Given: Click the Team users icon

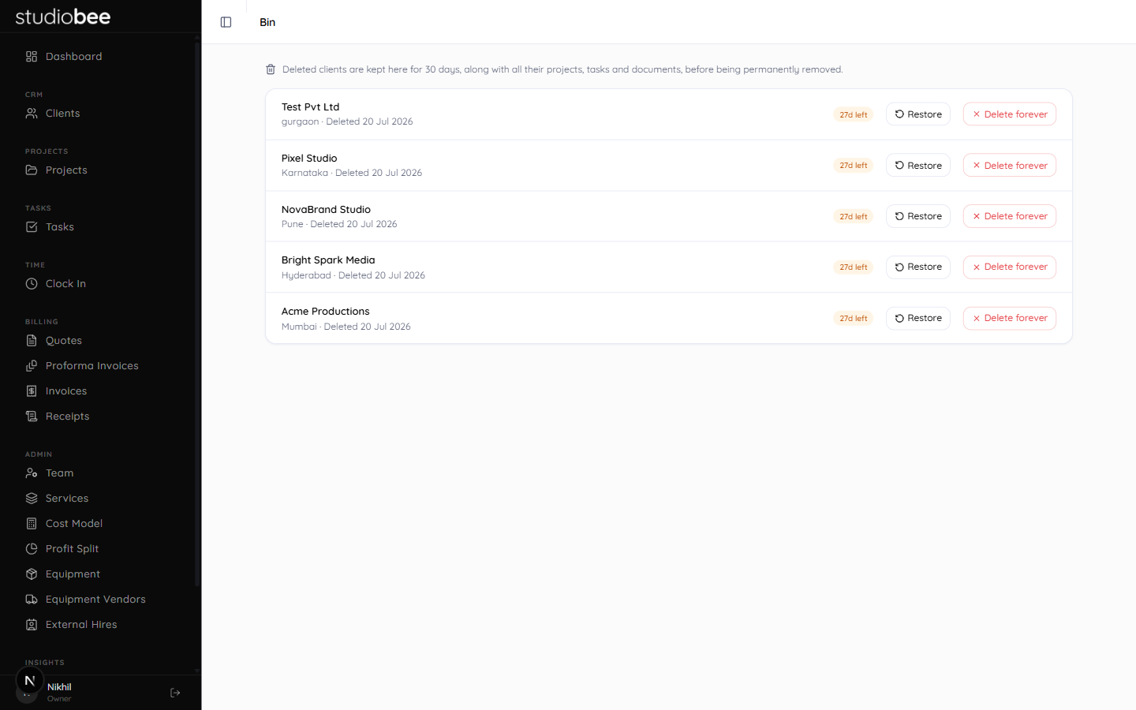Looking at the screenshot, I should (x=32, y=473).
